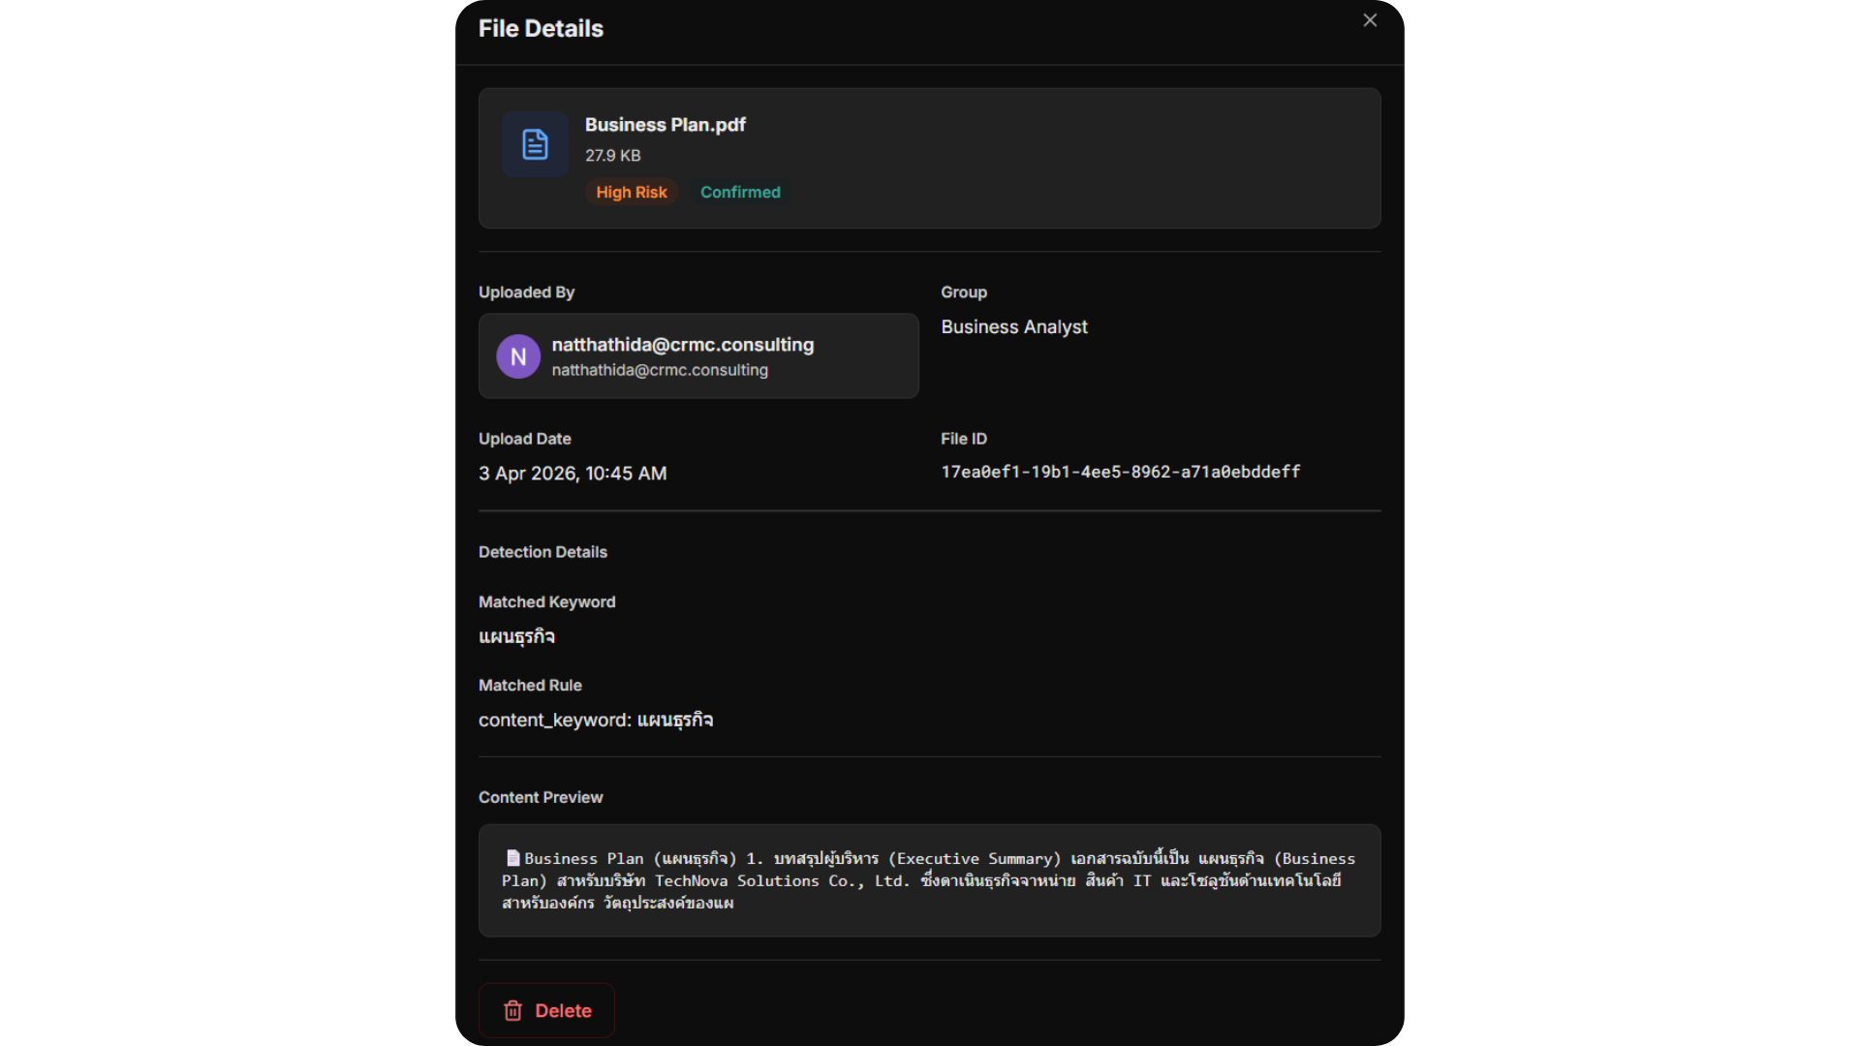Click the Business Analyst group value
Image resolution: width=1860 pixels, height=1046 pixels.
[x=1014, y=326]
